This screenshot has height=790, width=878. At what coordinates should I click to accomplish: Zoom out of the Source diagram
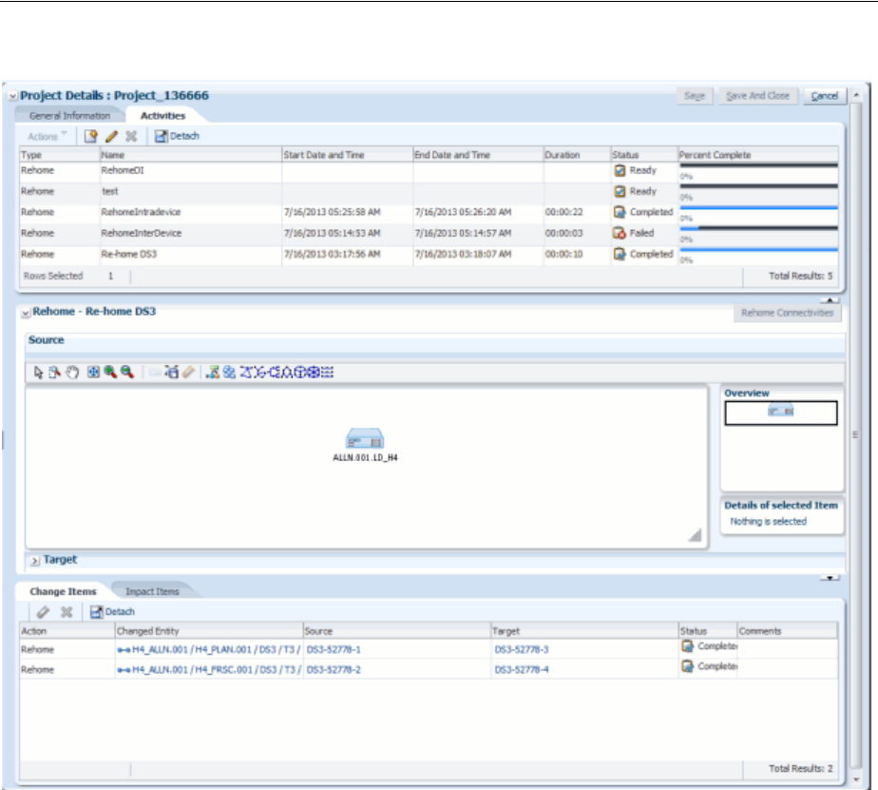pyautogui.click(x=127, y=372)
